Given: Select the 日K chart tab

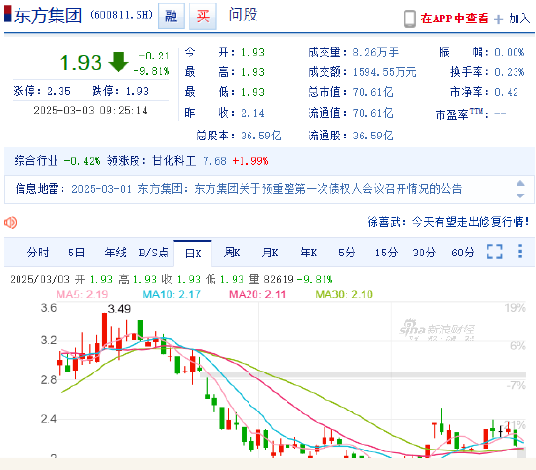Looking at the screenshot, I should 193,254.
